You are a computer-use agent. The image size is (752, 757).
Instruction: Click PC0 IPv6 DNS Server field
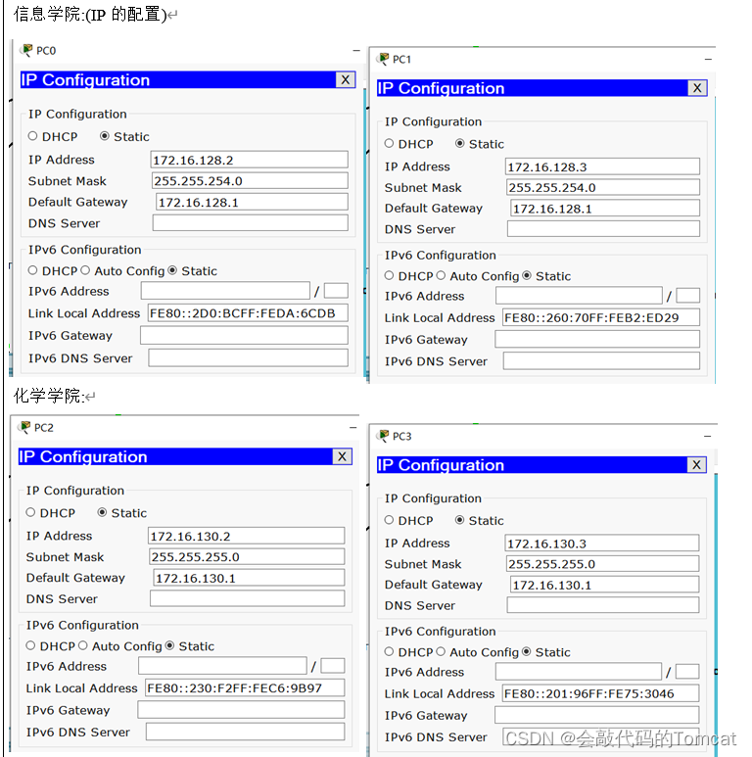248,357
